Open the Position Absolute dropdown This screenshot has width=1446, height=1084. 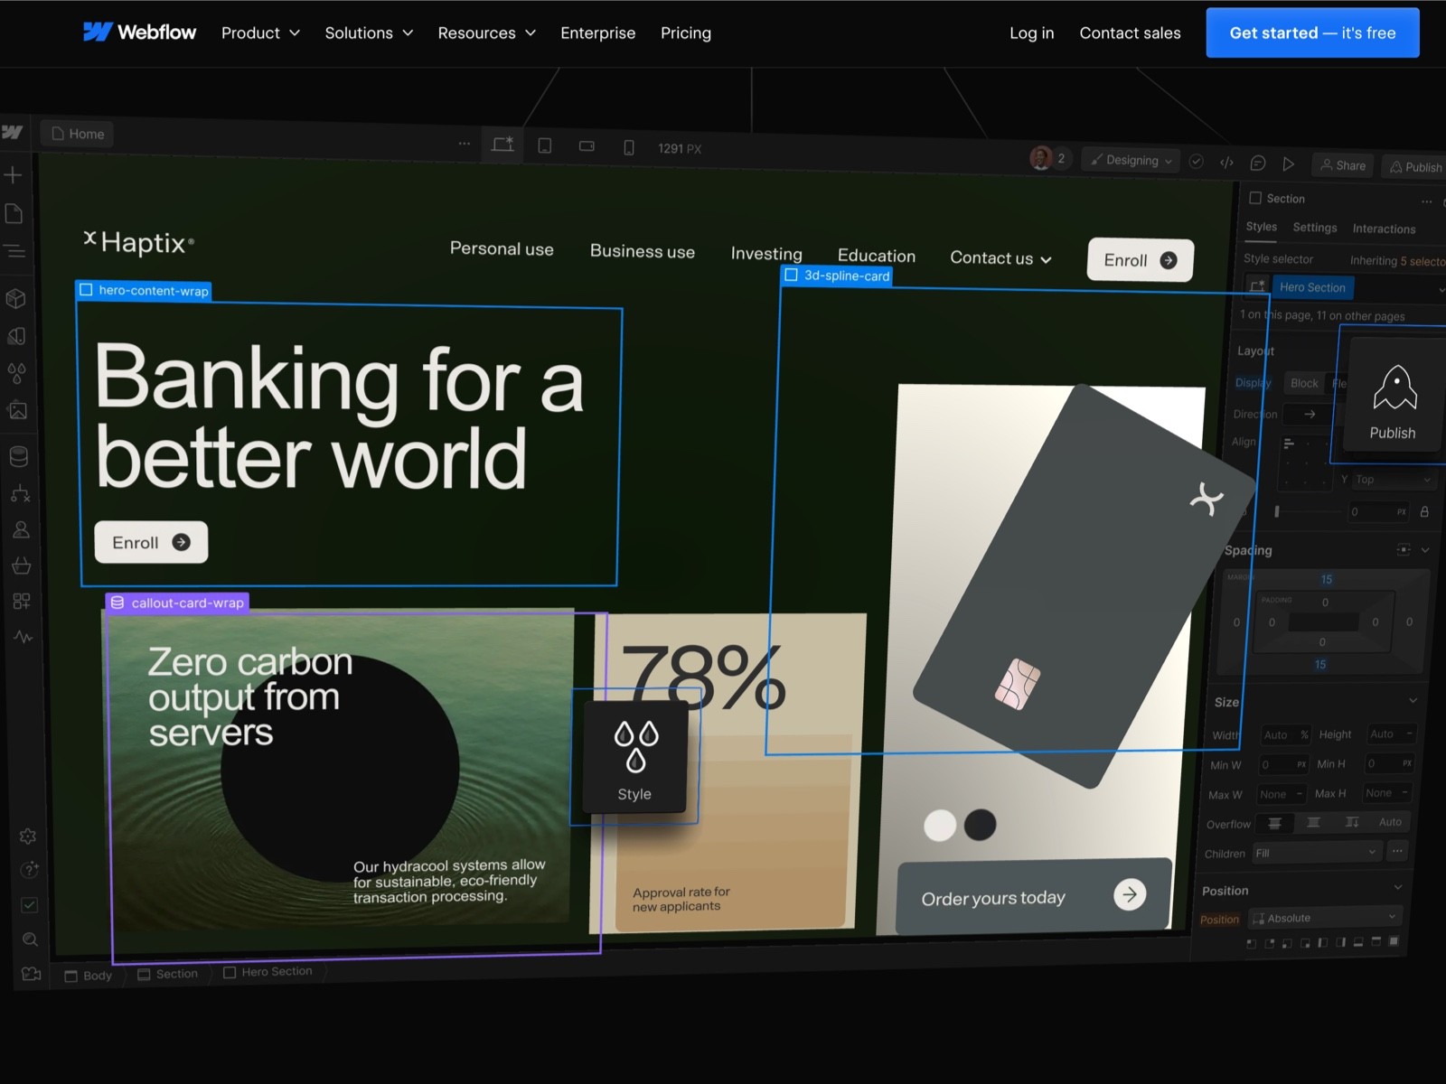[1325, 917]
